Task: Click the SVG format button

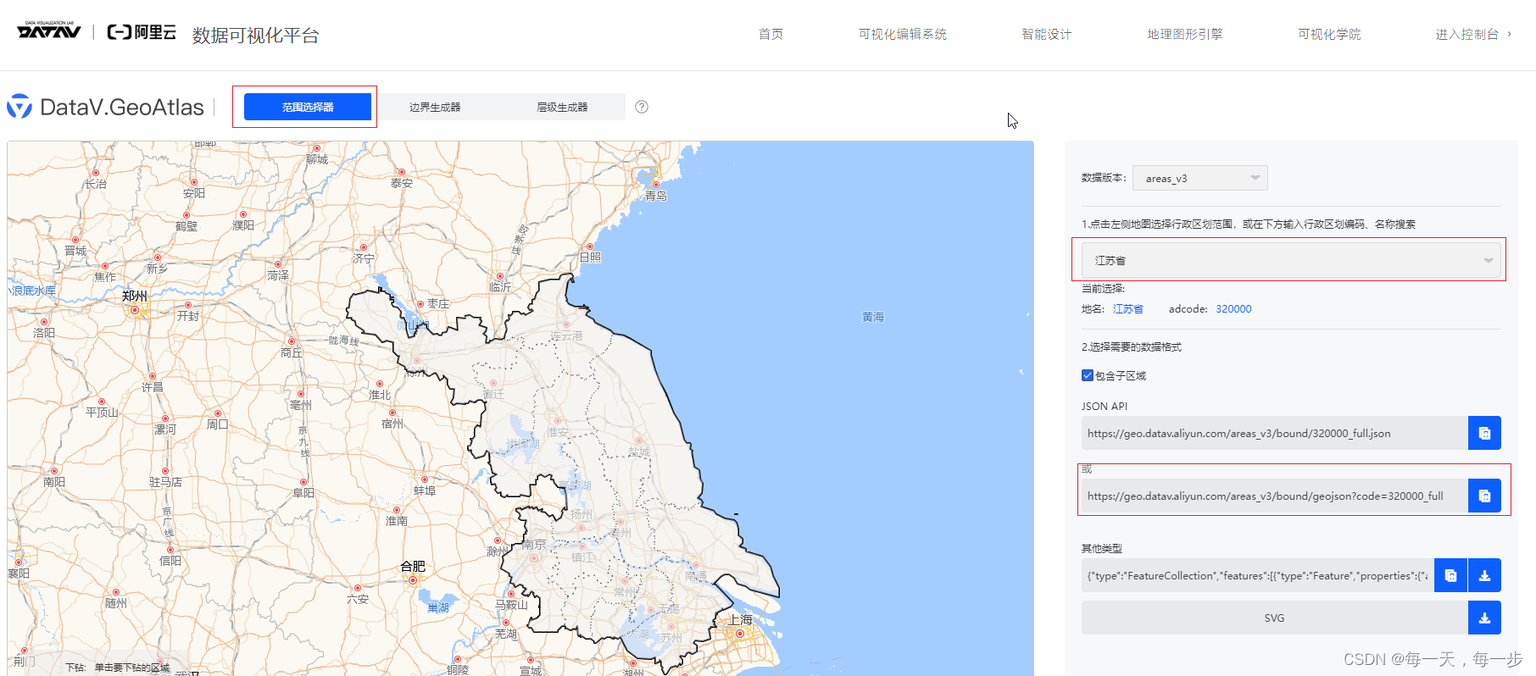Action: click(x=1274, y=618)
